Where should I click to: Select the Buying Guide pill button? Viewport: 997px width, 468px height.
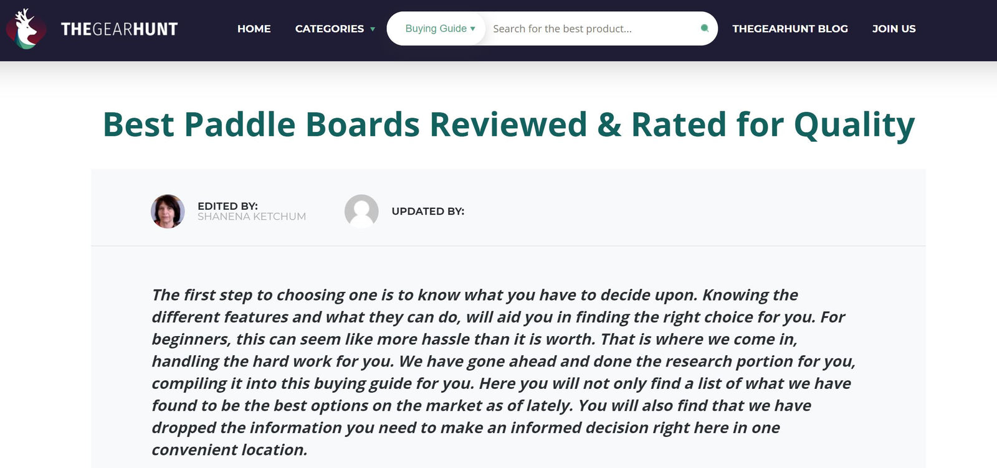[436, 28]
